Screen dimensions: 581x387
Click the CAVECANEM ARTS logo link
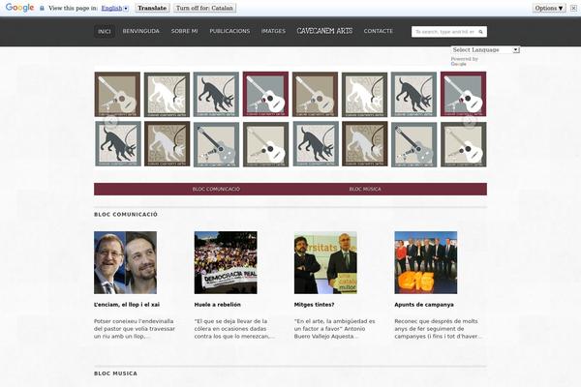(x=324, y=31)
